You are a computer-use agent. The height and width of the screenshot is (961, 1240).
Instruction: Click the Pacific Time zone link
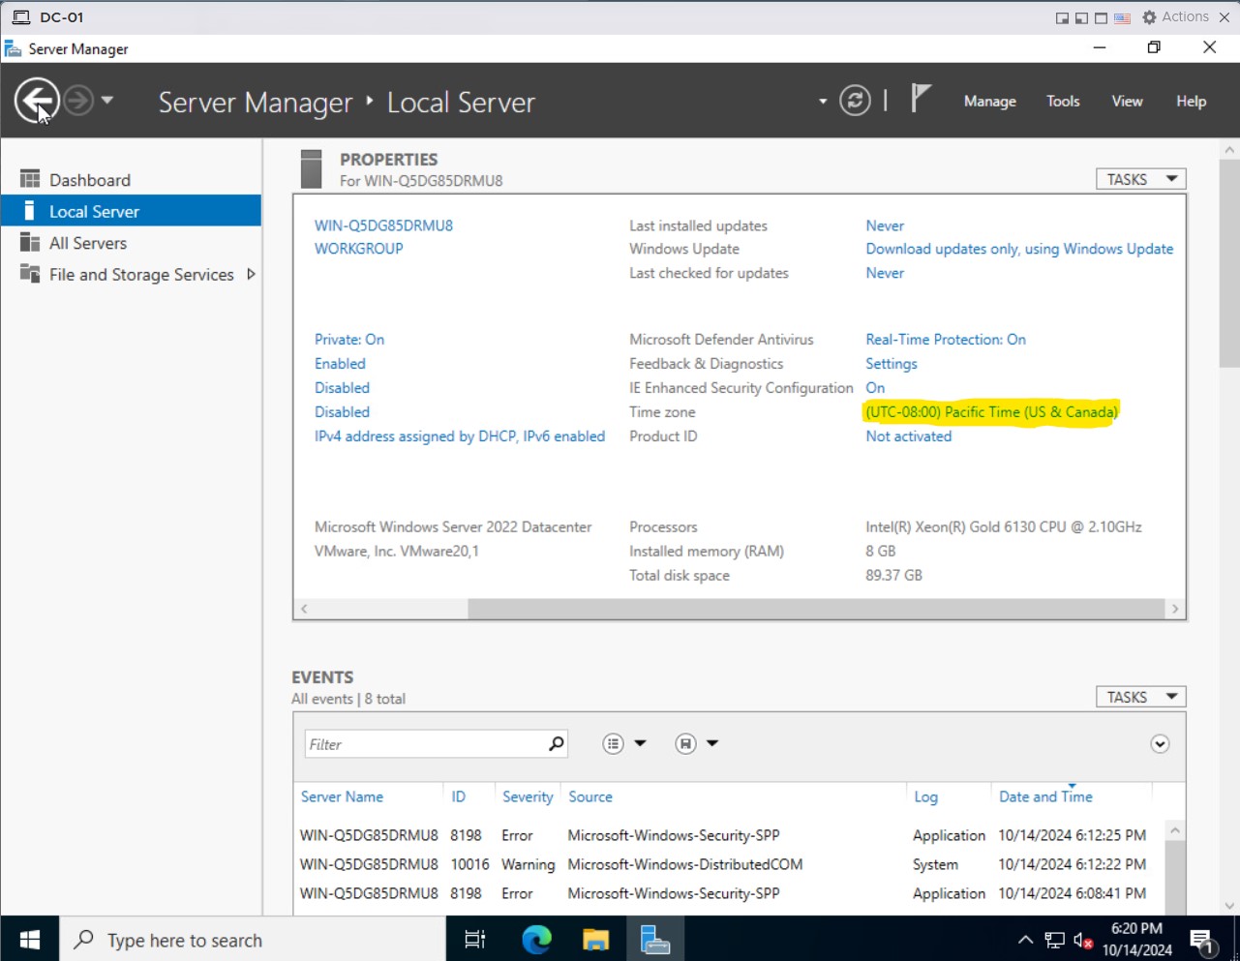click(x=991, y=412)
